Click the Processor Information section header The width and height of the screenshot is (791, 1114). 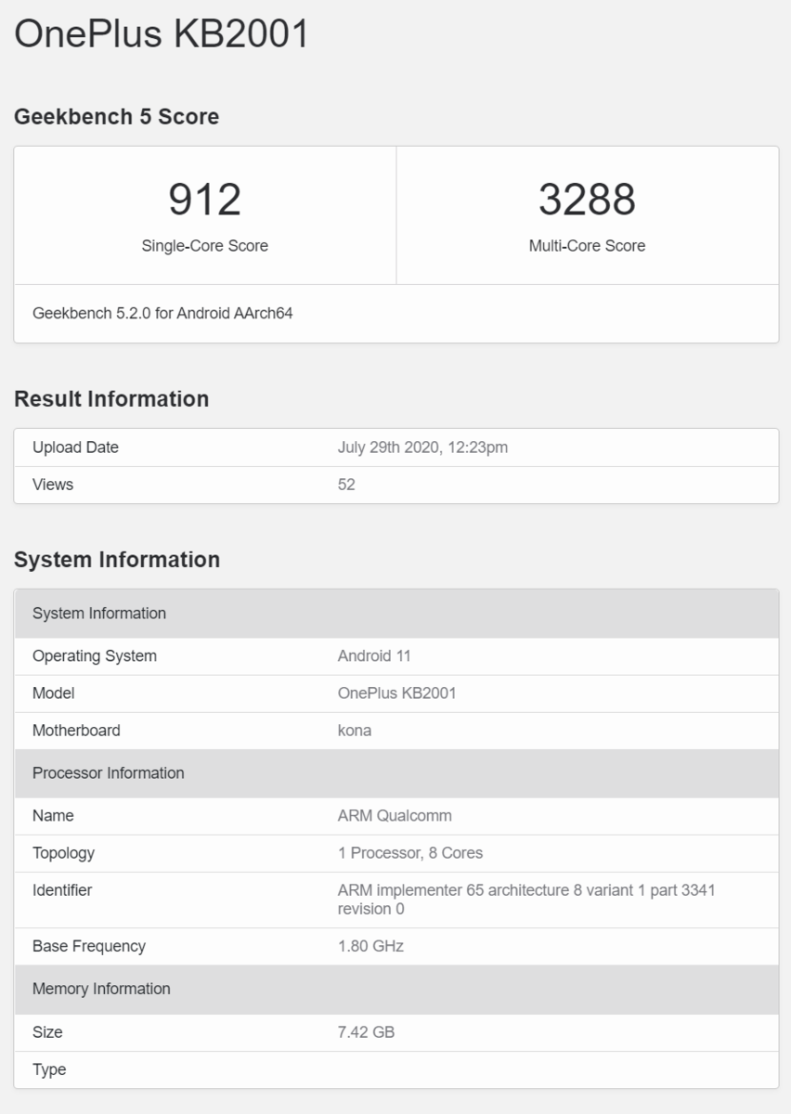pos(396,773)
